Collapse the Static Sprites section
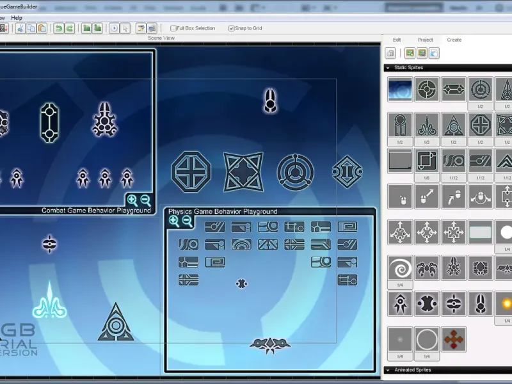512x384 pixels. pos(388,68)
